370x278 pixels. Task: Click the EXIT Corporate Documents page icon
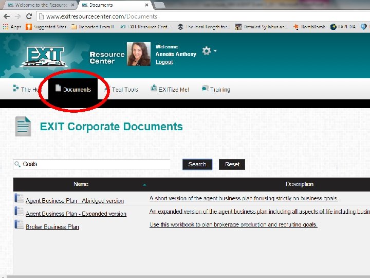(23, 127)
